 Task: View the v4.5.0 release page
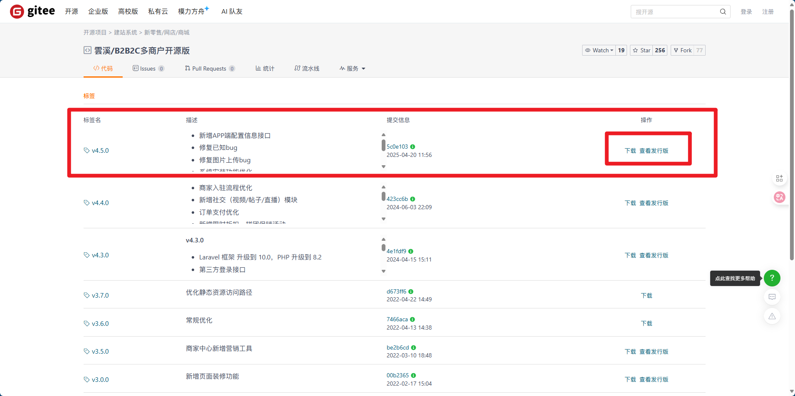(654, 151)
